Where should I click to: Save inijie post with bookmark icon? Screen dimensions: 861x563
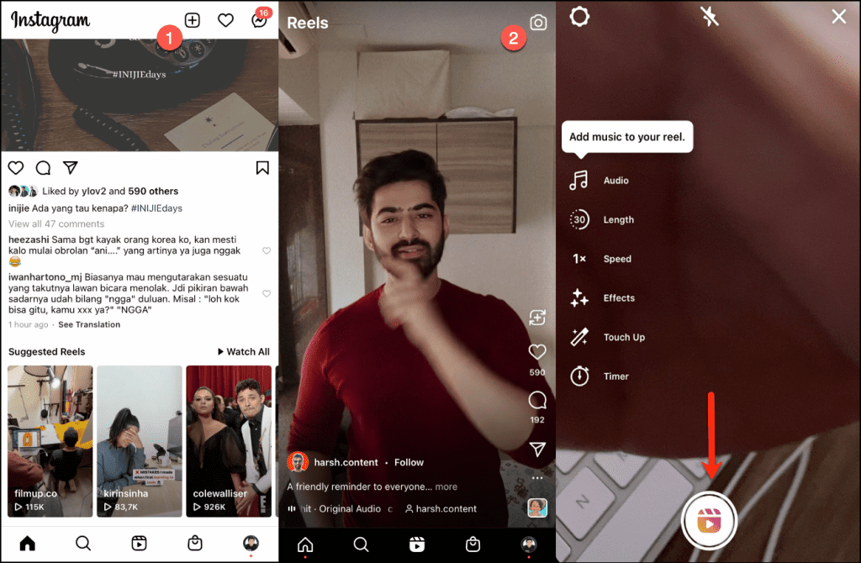click(x=262, y=168)
